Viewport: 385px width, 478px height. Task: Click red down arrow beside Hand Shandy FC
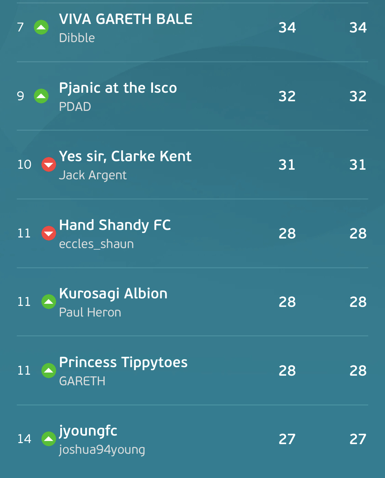click(x=49, y=233)
